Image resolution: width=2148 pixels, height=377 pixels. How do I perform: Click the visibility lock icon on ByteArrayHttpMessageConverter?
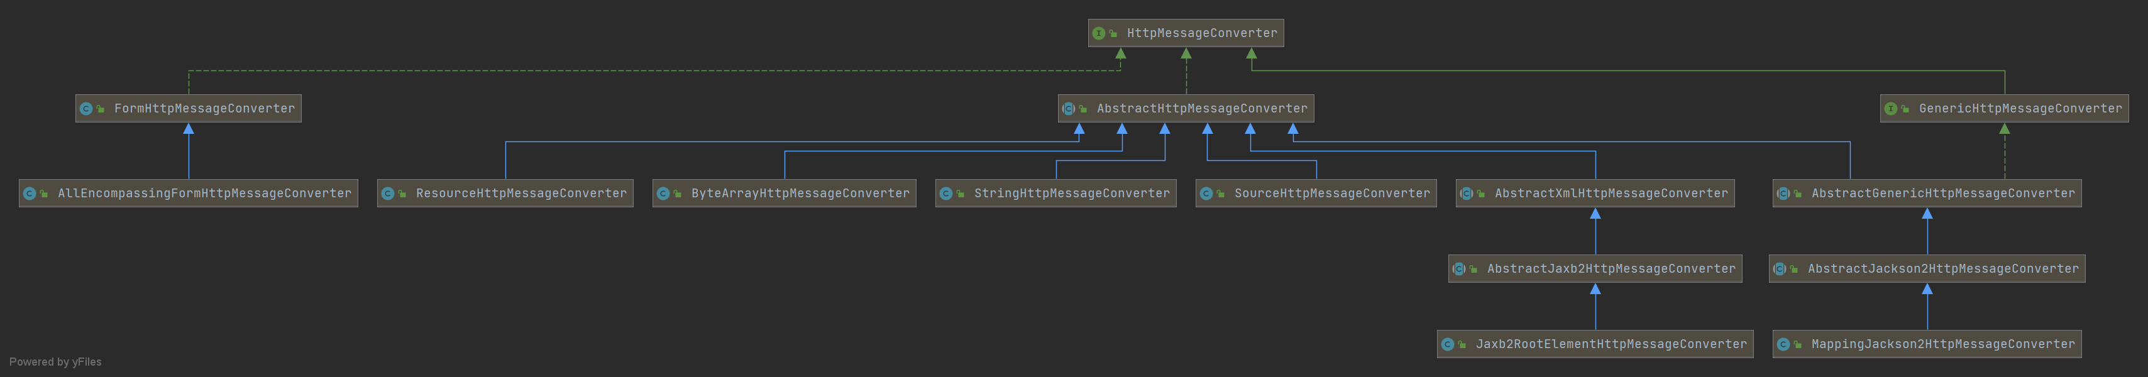tap(677, 194)
